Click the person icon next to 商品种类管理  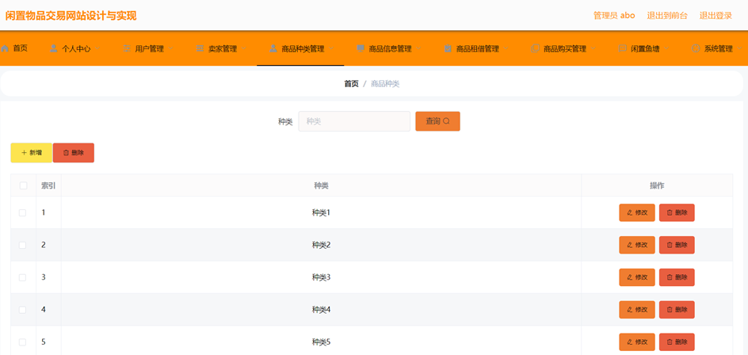pyautogui.click(x=273, y=48)
